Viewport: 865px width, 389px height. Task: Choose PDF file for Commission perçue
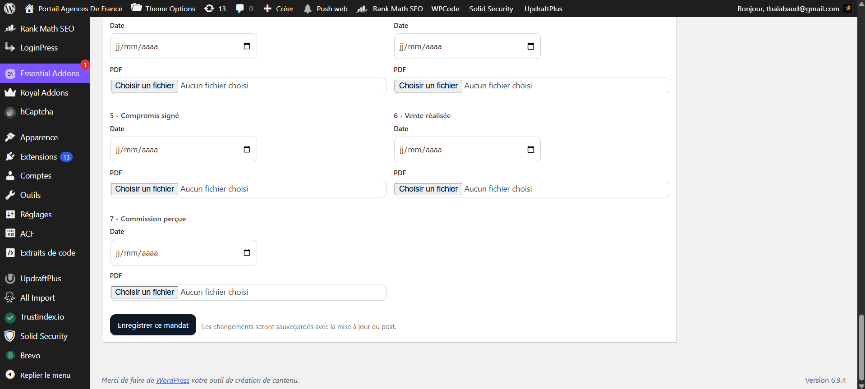click(x=144, y=292)
